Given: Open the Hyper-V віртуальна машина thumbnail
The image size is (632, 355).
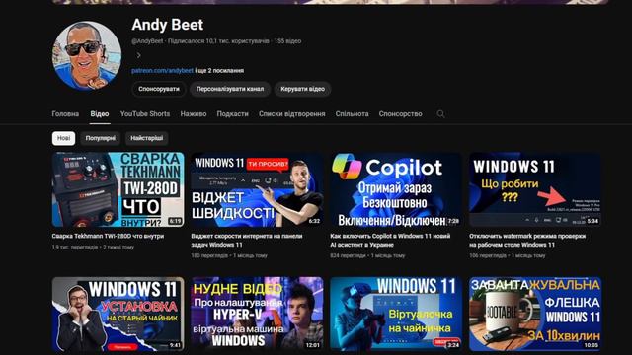Looking at the screenshot, I should (257, 314).
